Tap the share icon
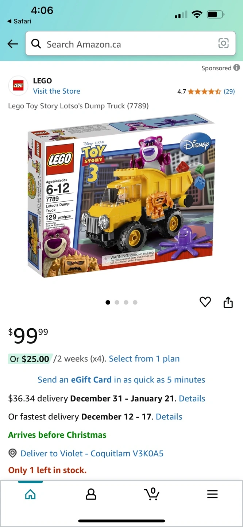This screenshot has width=243, height=527. click(228, 302)
